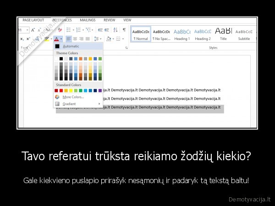Click the Bullets list icon
The image size is (275, 206).
point(69,30)
